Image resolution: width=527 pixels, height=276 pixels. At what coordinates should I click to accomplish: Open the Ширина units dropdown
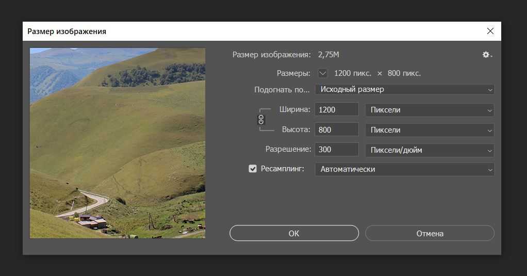pyautogui.click(x=429, y=110)
